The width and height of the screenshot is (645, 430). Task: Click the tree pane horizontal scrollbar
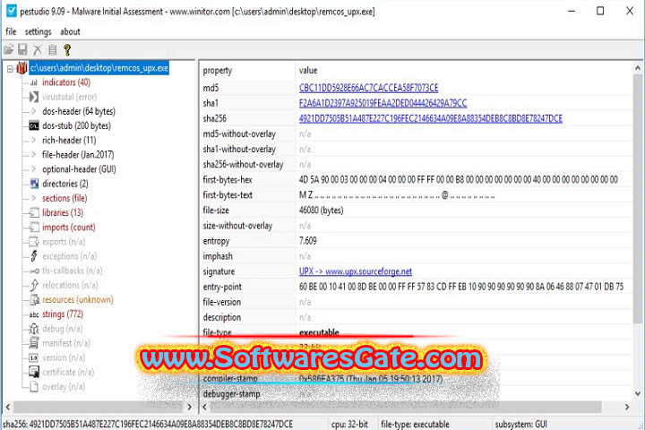click(x=98, y=407)
